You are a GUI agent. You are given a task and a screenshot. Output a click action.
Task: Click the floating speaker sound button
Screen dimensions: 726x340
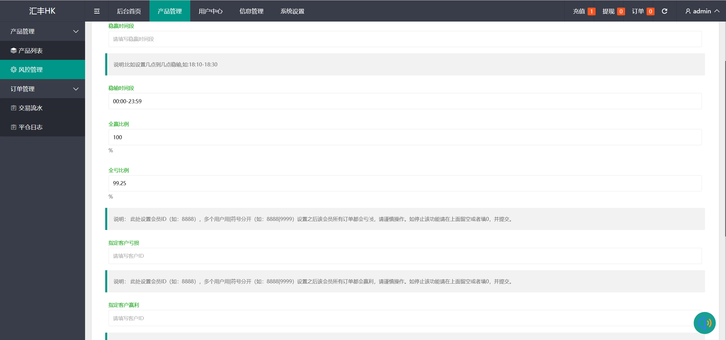point(704,323)
